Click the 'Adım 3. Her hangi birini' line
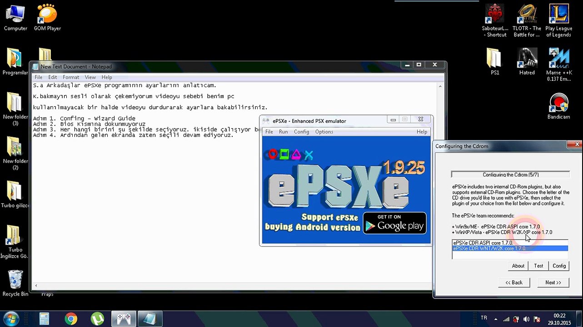Image resolution: width=583 pixels, height=327 pixels. (146, 129)
